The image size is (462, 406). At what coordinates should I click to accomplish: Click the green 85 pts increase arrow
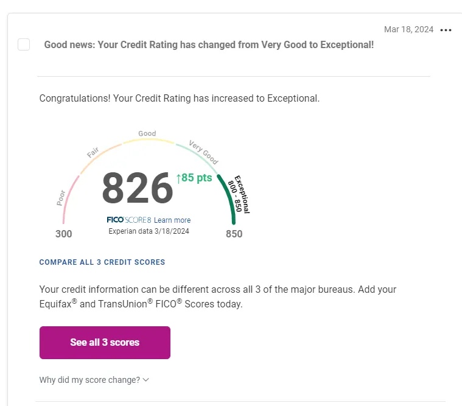[x=178, y=178]
